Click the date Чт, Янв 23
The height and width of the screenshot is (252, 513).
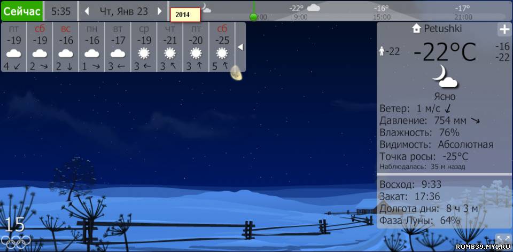pos(123,11)
